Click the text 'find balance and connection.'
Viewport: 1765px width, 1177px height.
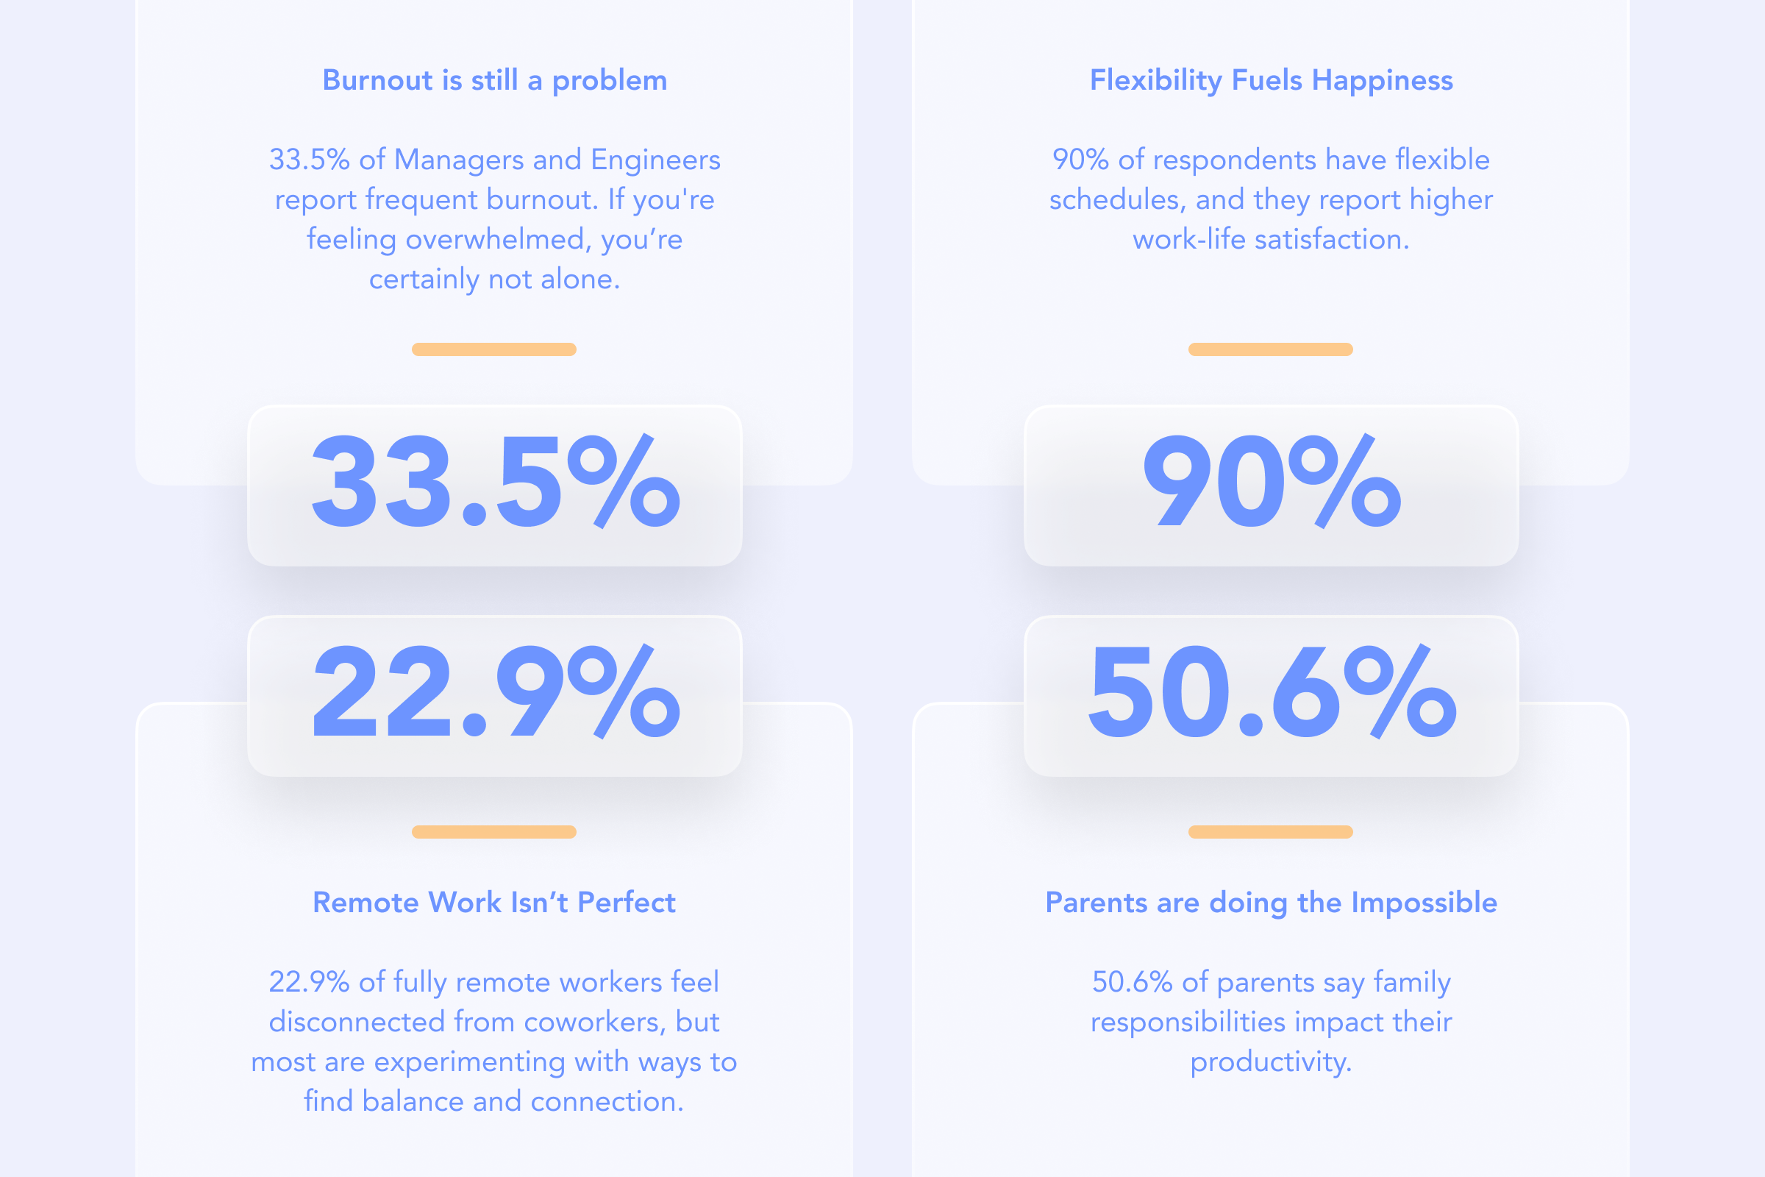coord(493,1102)
